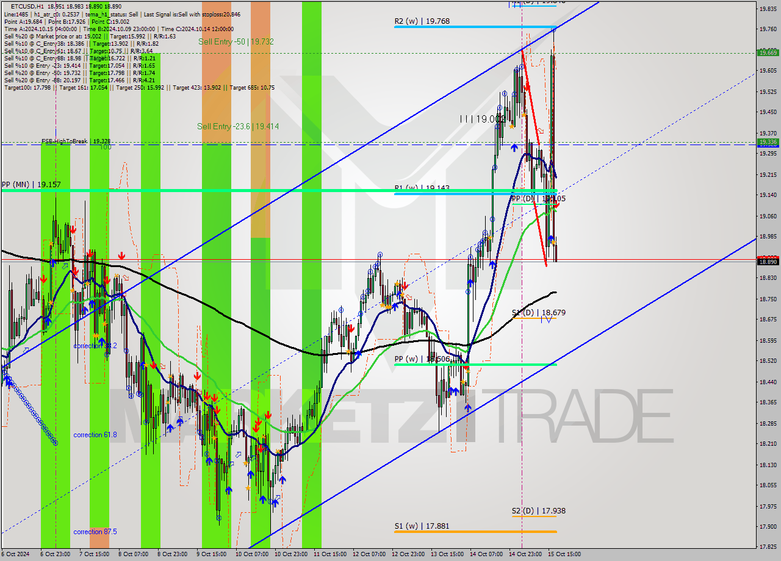This screenshot has height=561, width=781.
Task: Click the 18.595 price scale value
Action: [768, 340]
